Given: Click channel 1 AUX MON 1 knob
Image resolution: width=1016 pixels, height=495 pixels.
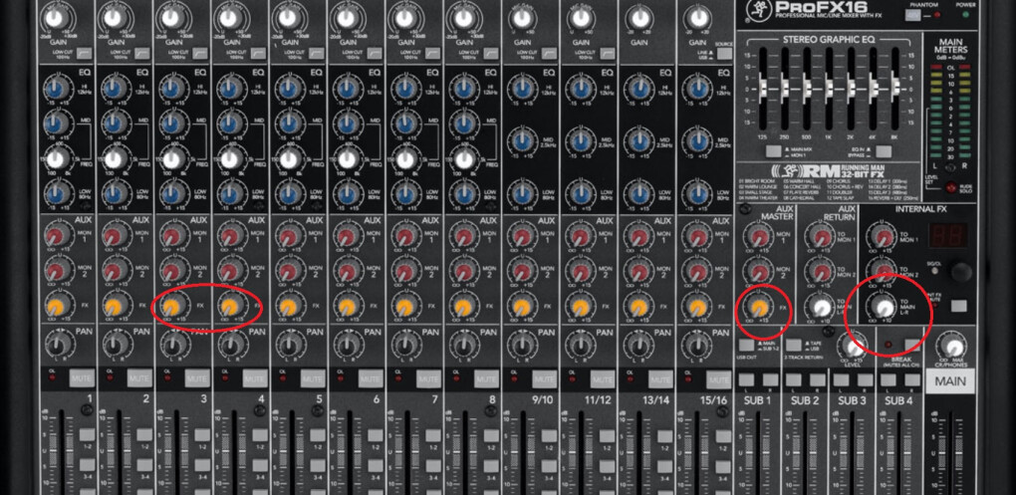Looking at the screenshot, I should click(x=56, y=236).
